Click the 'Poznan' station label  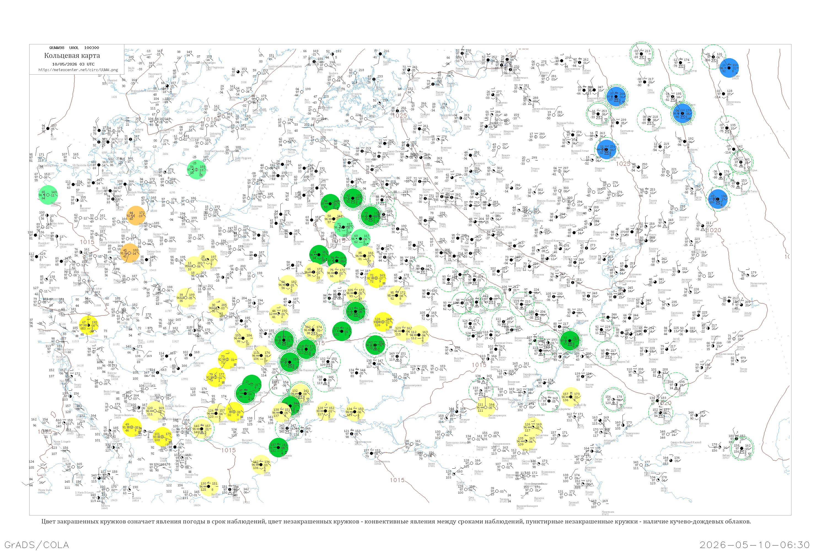pyautogui.click(x=172, y=249)
